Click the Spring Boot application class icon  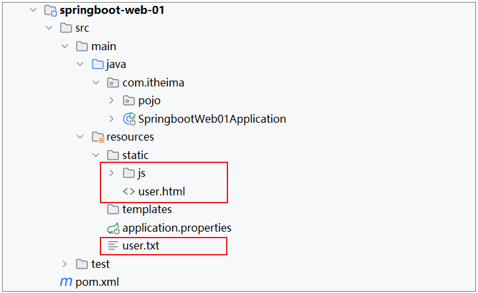click(x=129, y=119)
